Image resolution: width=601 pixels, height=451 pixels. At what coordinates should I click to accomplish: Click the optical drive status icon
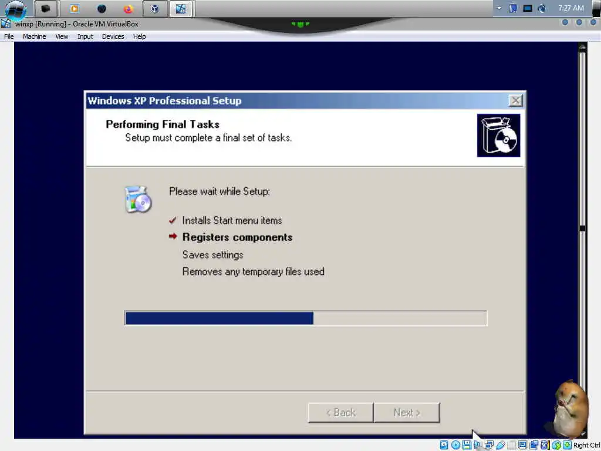pos(455,445)
